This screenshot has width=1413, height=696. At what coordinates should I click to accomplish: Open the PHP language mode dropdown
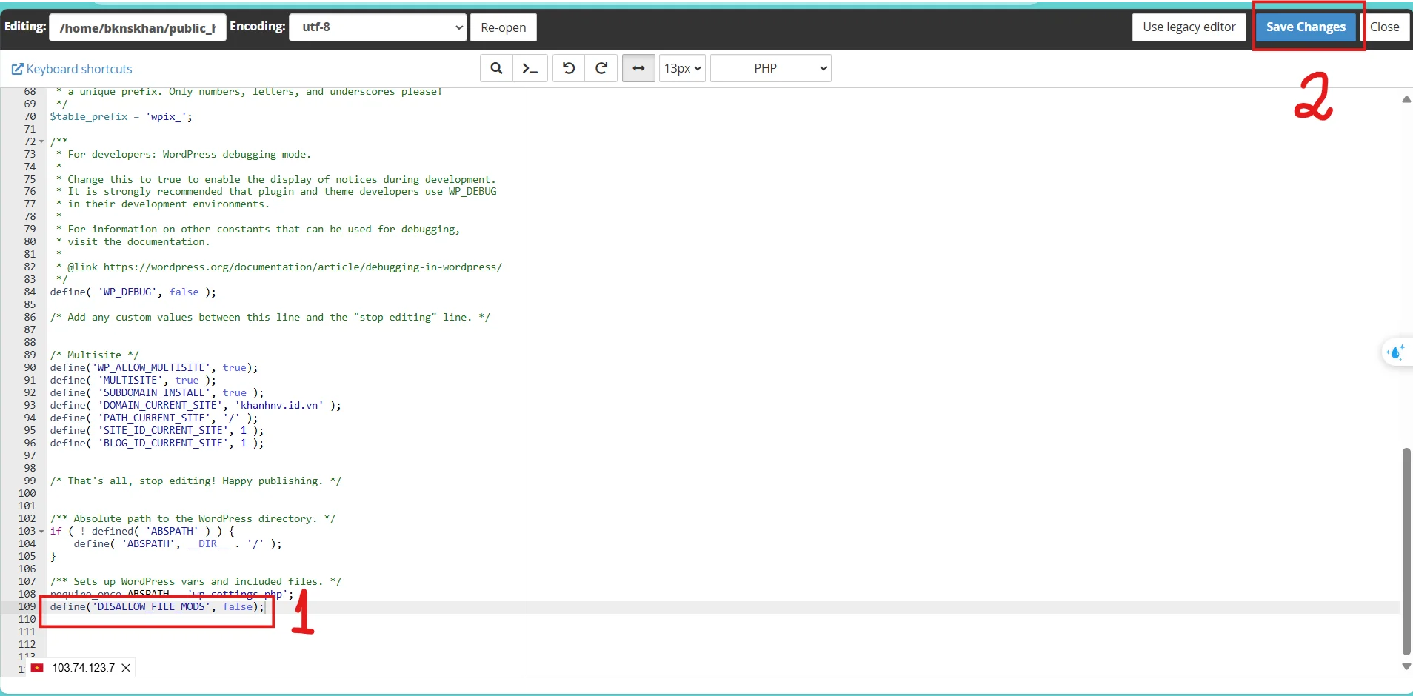(x=770, y=68)
